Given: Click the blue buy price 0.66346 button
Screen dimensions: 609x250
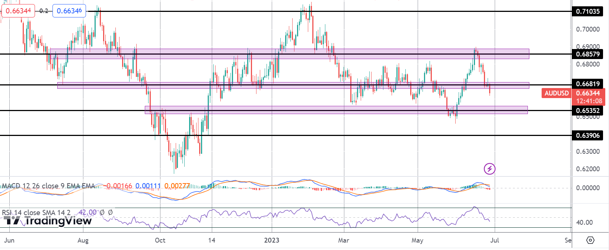Looking at the screenshot, I should pos(69,11).
